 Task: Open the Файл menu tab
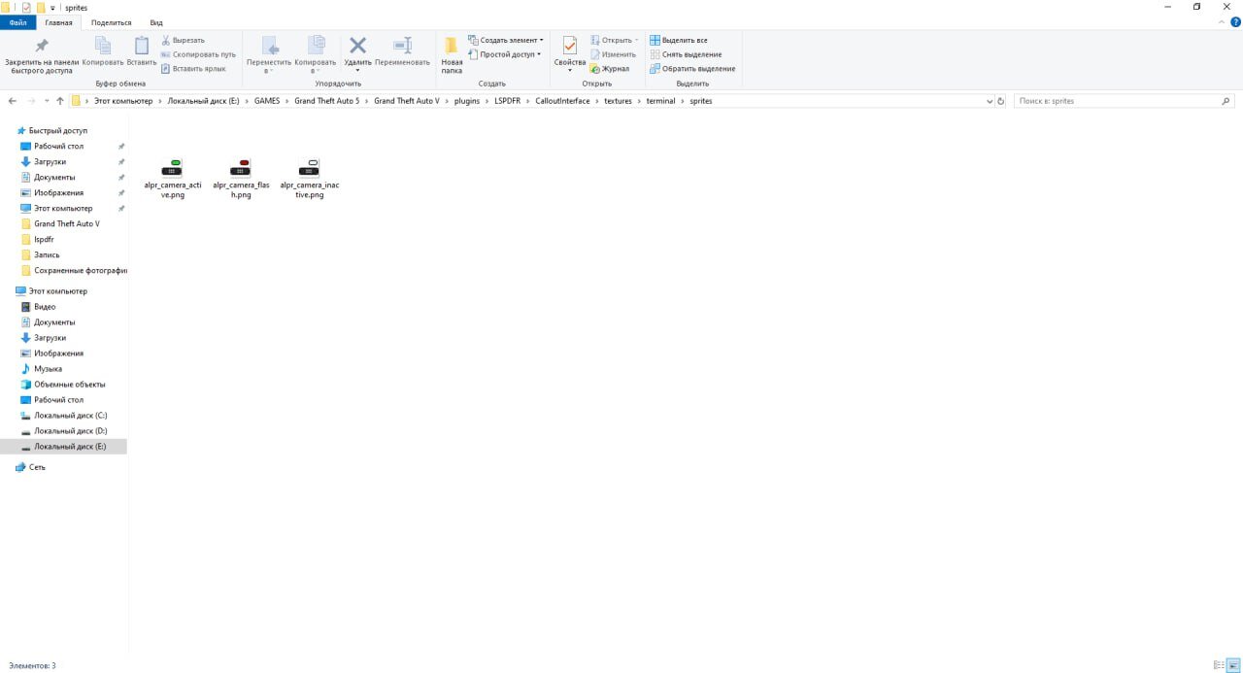point(17,22)
